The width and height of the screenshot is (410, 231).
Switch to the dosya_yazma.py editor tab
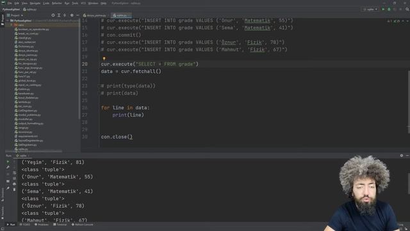pyautogui.click(x=95, y=15)
